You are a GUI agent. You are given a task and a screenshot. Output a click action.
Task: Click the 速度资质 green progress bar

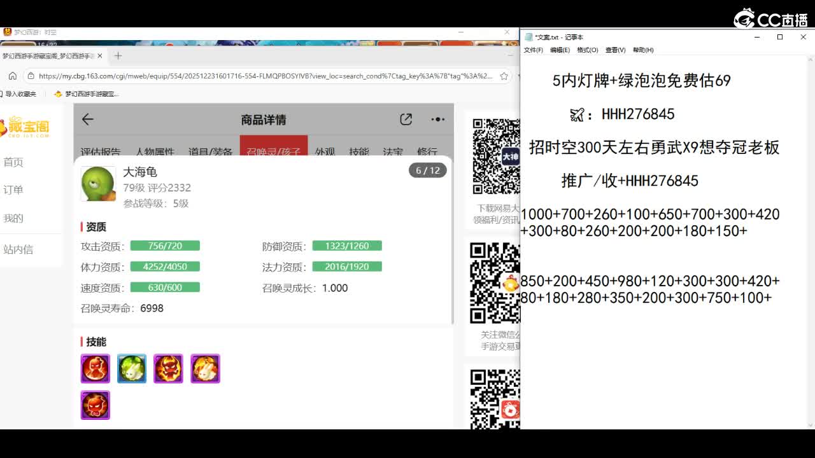coord(166,287)
